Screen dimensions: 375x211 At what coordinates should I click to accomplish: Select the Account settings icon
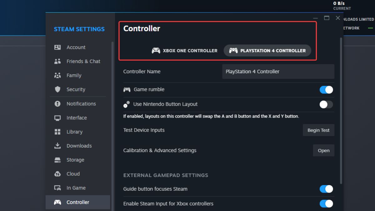coord(58,47)
